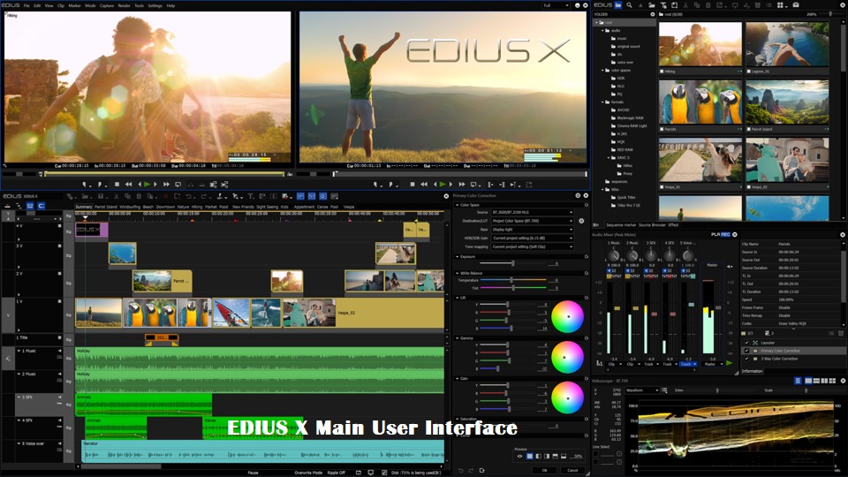Click the add clip folder icon in Bin
Viewport: 848px width, 477px height.
coord(652,5)
